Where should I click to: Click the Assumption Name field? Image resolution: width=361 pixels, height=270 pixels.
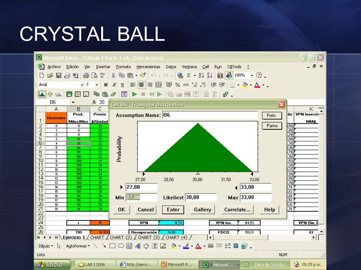point(210,115)
